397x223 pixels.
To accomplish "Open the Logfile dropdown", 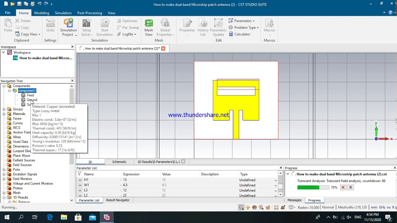I will pyautogui.click(x=127, y=34).
